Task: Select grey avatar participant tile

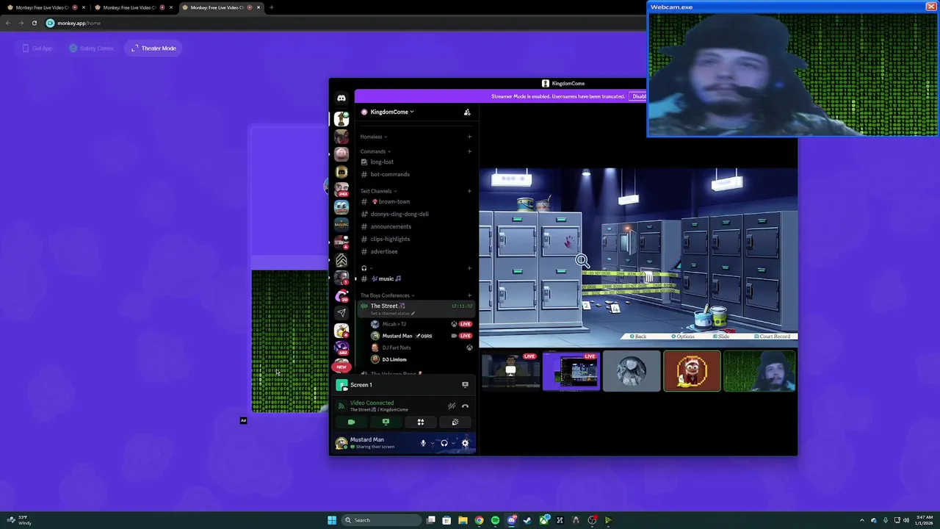Action: [x=632, y=370]
